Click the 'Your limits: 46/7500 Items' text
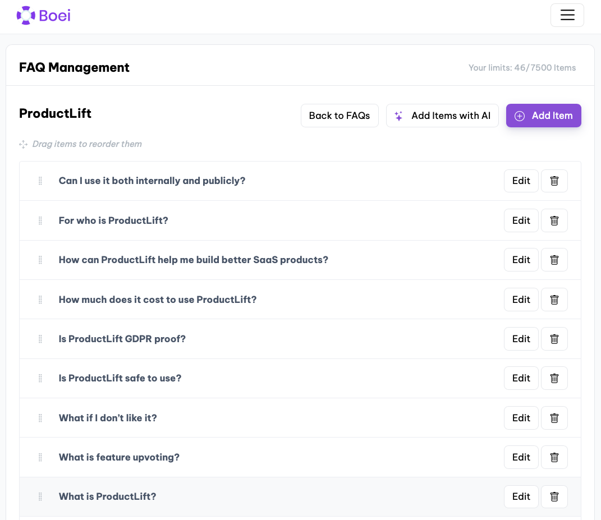 tap(522, 68)
